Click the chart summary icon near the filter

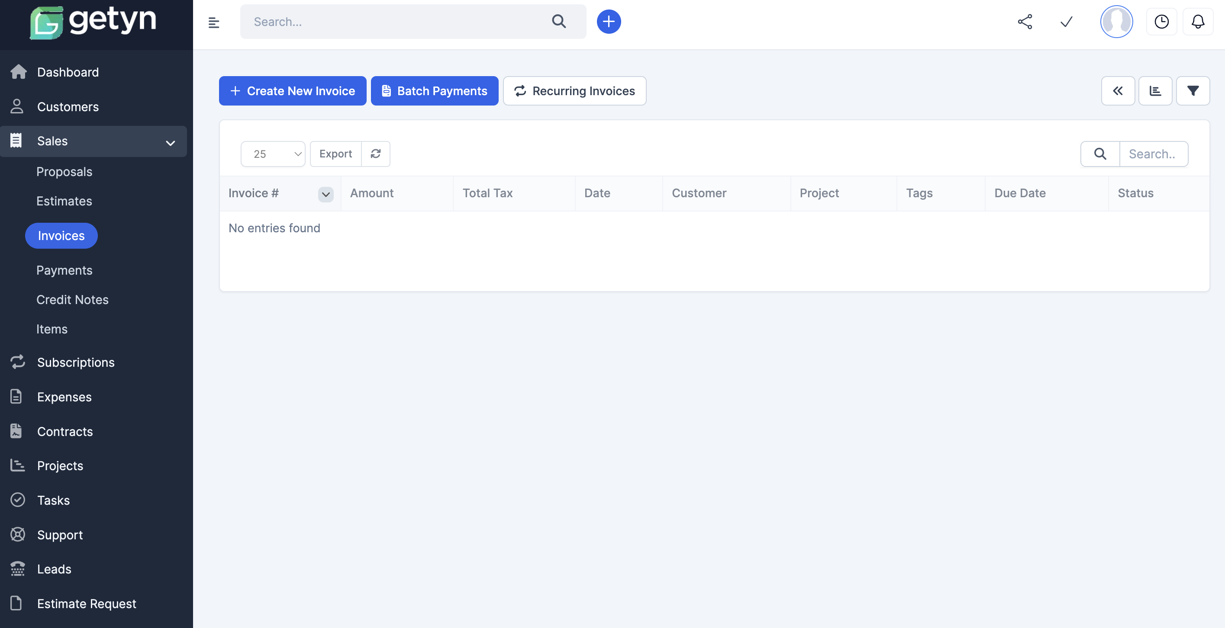(x=1156, y=91)
